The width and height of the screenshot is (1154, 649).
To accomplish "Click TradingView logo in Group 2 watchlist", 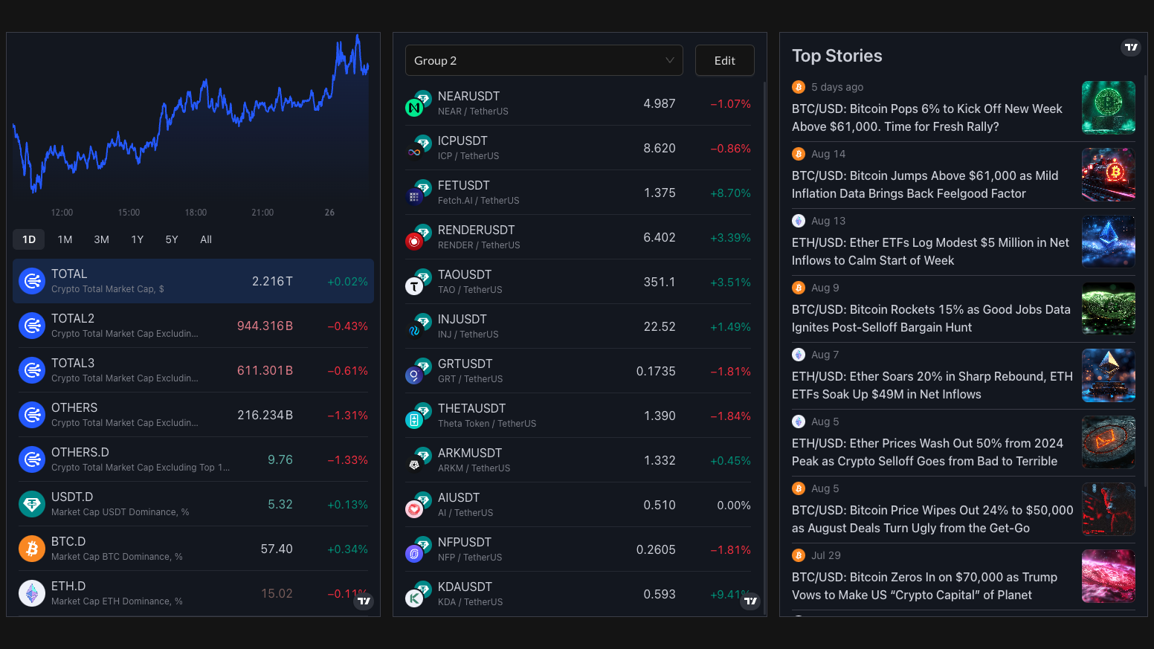I will (750, 601).
